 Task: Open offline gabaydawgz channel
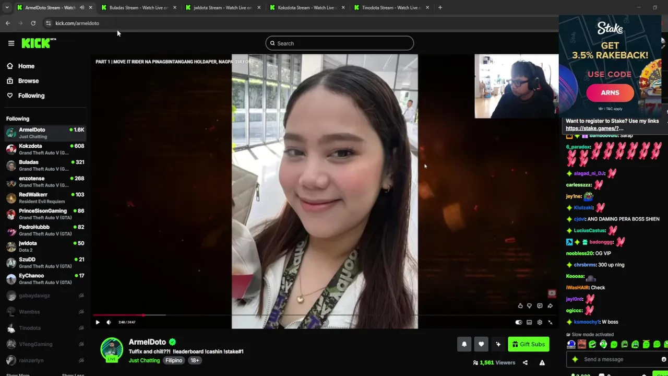point(45,296)
